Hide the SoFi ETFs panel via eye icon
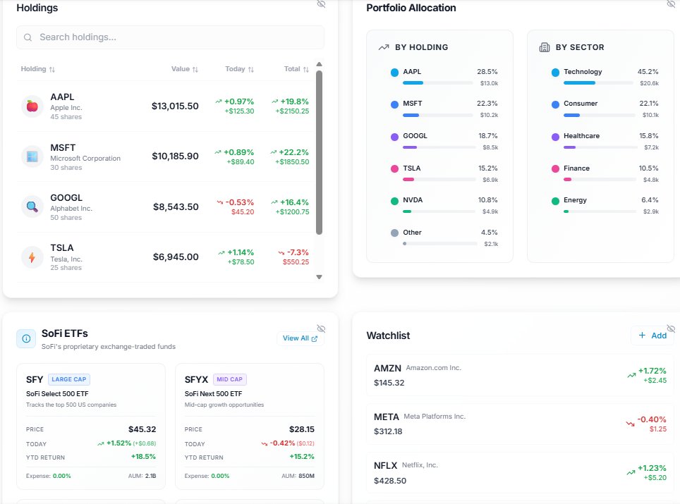This screenshot has width=680, height=504. (321, 328)
